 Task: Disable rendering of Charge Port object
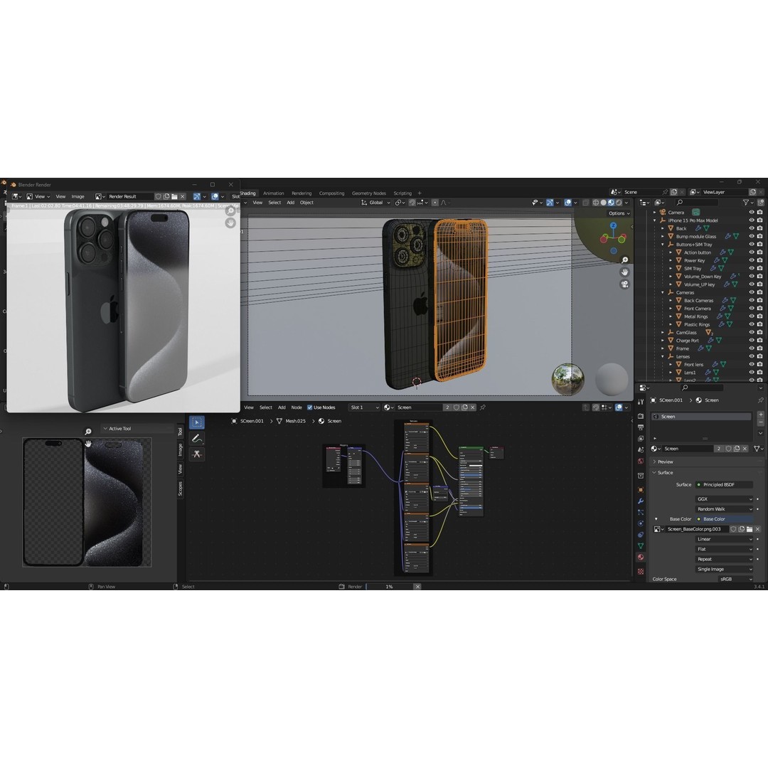pyautogui.click(x=759, y=341)
